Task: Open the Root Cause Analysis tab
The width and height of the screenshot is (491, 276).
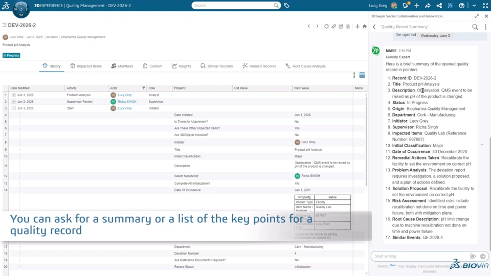Action: pyautogui.click(x=306, y=66)
